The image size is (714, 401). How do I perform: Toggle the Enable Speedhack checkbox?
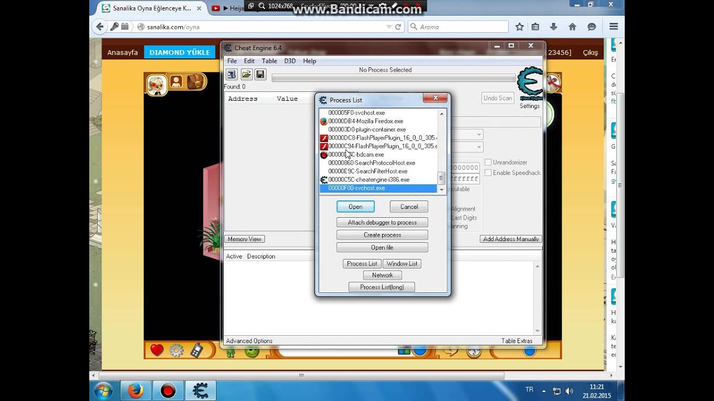488,173
